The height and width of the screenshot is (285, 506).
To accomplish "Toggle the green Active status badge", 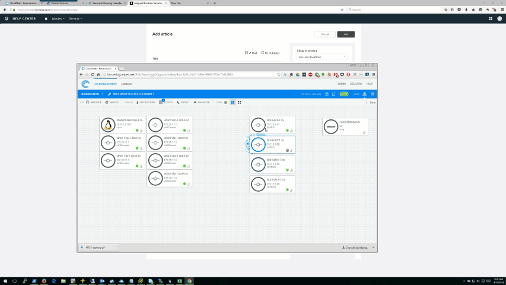I will tap(343, 94).
